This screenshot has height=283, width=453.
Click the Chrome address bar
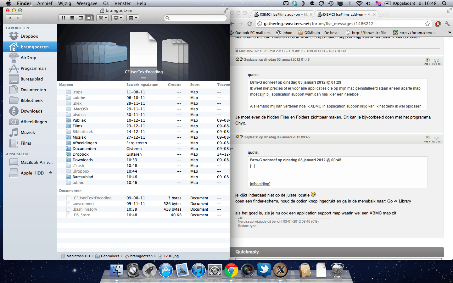[343, 24]
